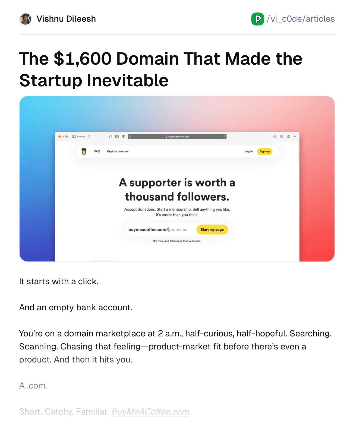Click the green Peerlist logo icon
Image resolution: width=353 pixels, height=429 pixels.
[x=257, y=19]
